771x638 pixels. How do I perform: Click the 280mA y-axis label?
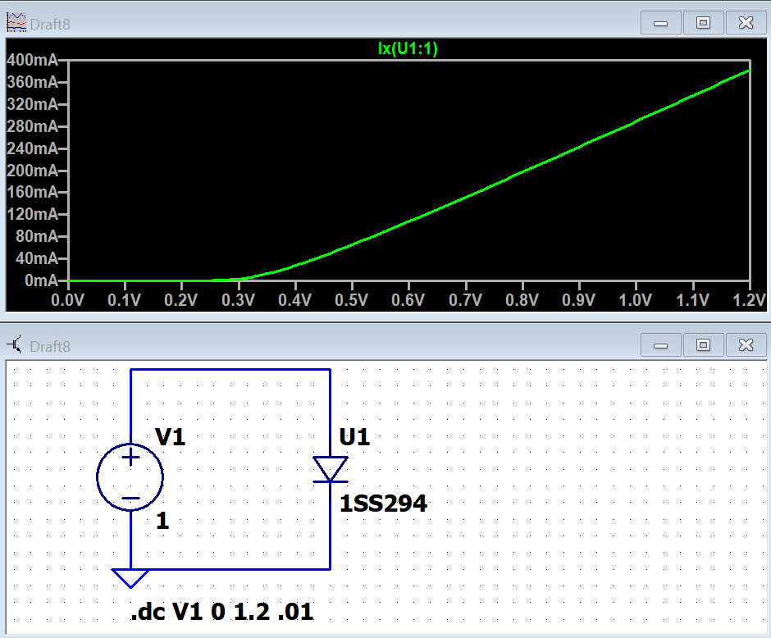(x=33, y=126)
